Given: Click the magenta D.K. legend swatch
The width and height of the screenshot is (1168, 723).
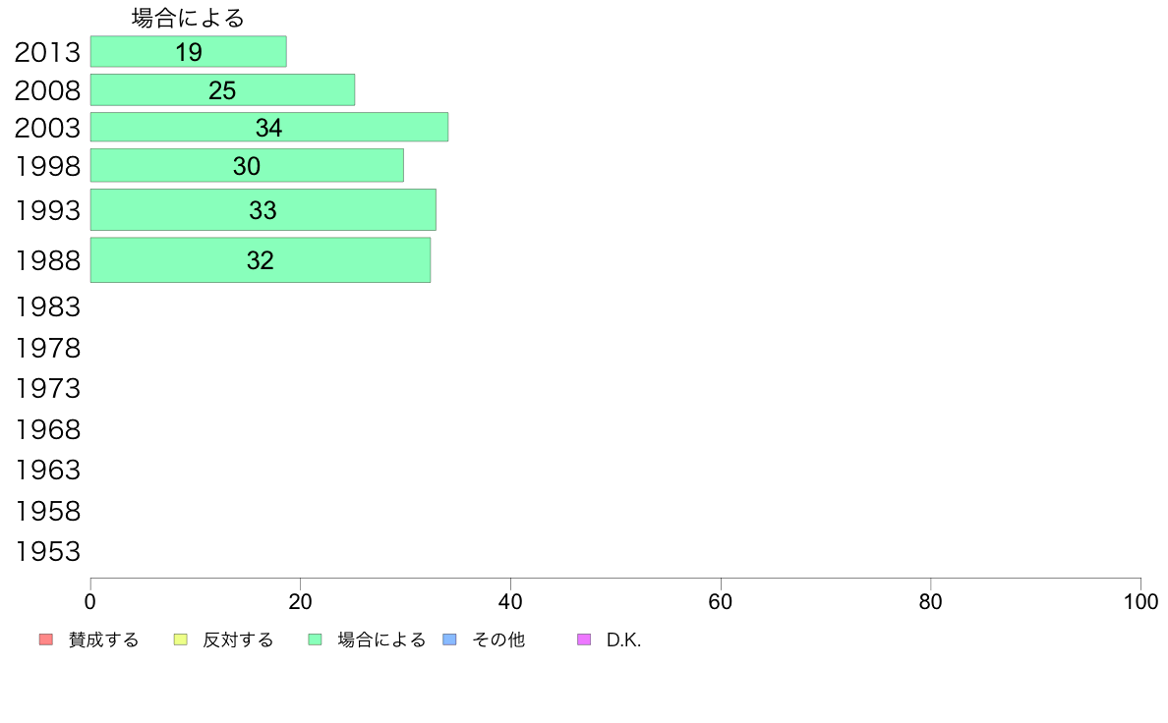Looking at the screenshot, I should tap(584, 640).
